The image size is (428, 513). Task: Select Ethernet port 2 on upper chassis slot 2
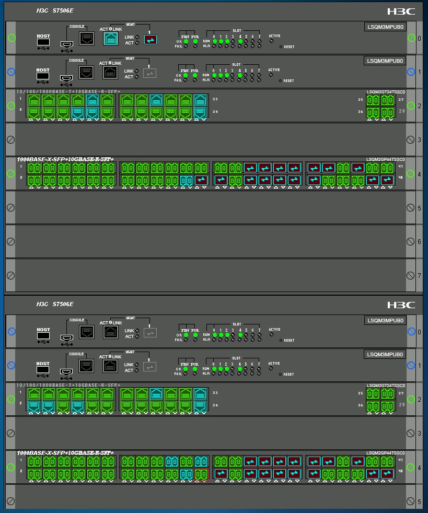pos(34,113)
